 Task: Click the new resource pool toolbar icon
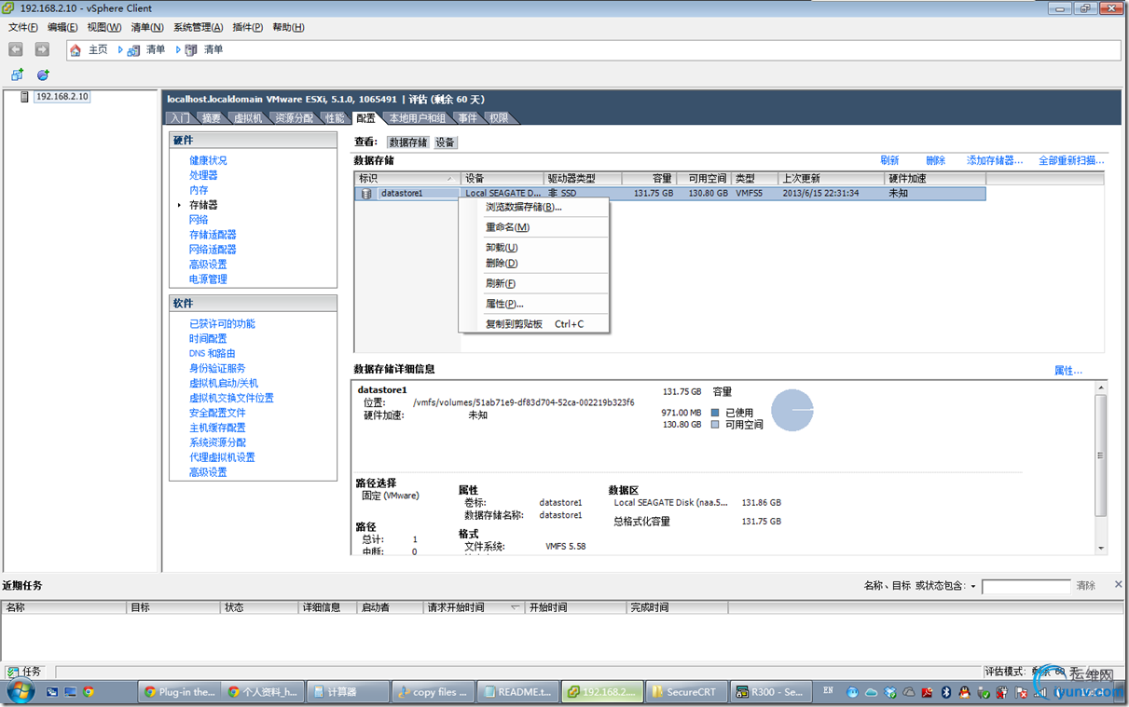click(x=43, y=75)
